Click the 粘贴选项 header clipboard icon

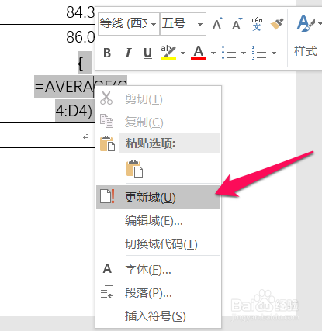(107, 143)
